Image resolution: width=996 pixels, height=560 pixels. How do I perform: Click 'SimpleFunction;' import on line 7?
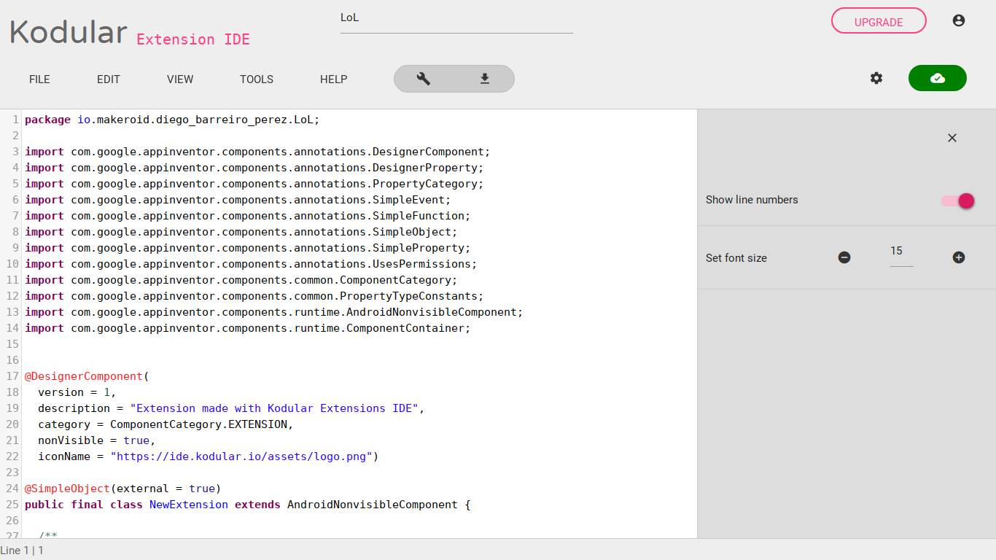tap(421, 216)
